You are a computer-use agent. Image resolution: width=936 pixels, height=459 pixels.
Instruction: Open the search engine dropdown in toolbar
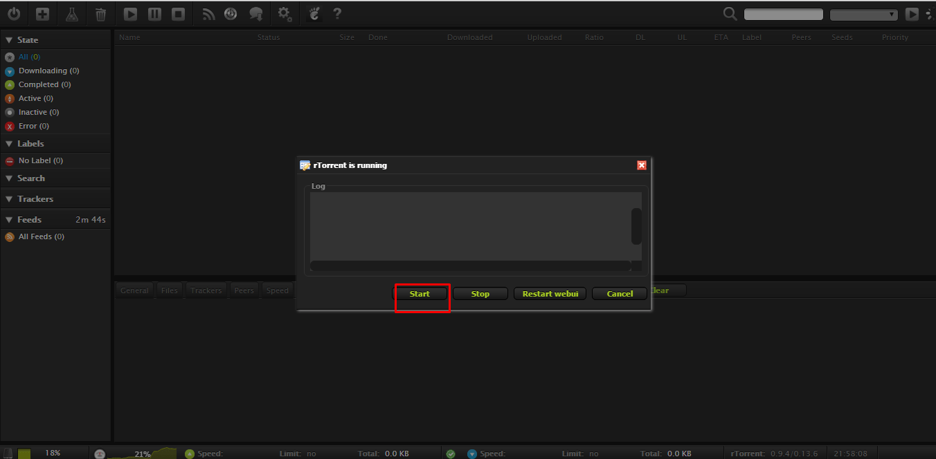point(863,15)
